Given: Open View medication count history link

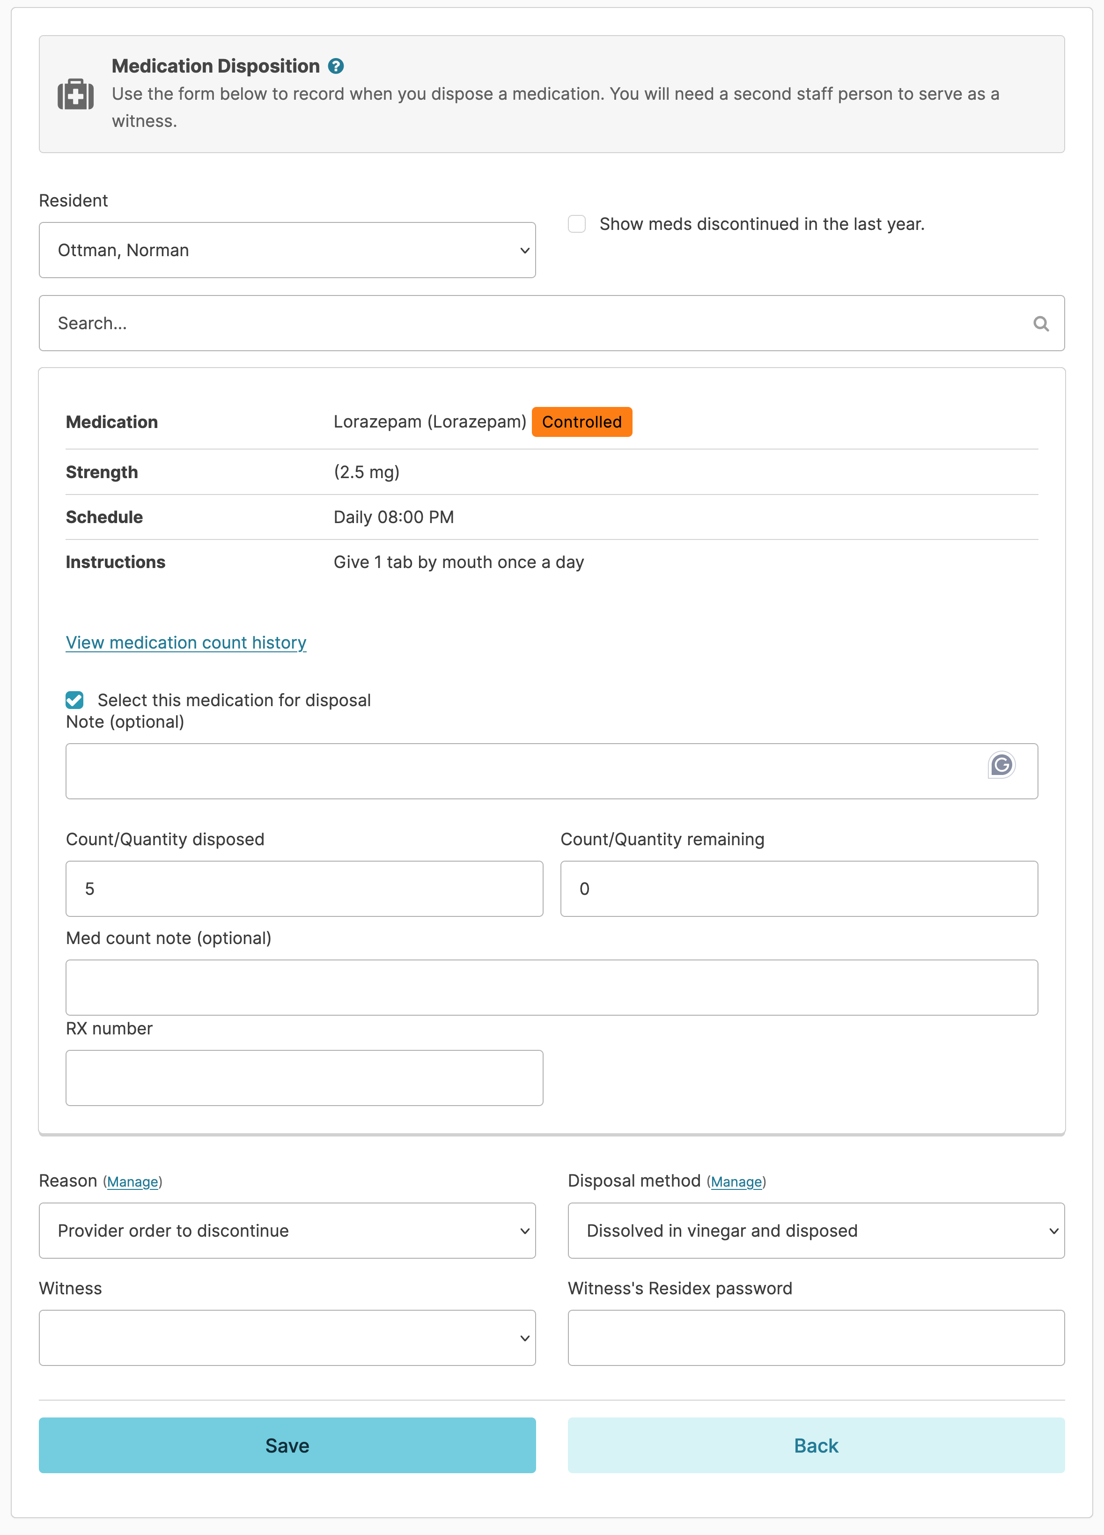Looking at the screenshot, I should pyautogui.click(x=186, y=642).
